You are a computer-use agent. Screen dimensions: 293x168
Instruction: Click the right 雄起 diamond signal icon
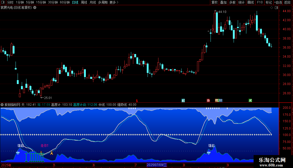coord(209,153)
